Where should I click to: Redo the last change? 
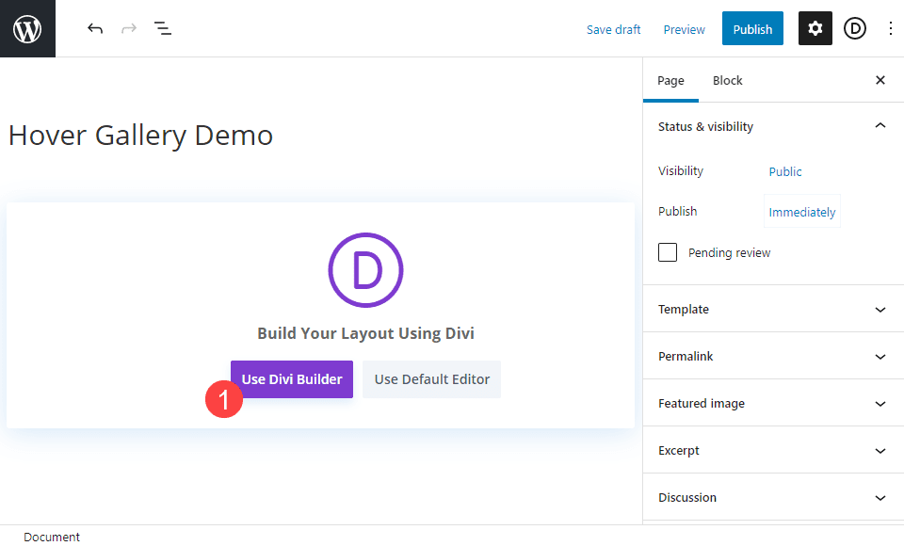click(x=129, y=28)
